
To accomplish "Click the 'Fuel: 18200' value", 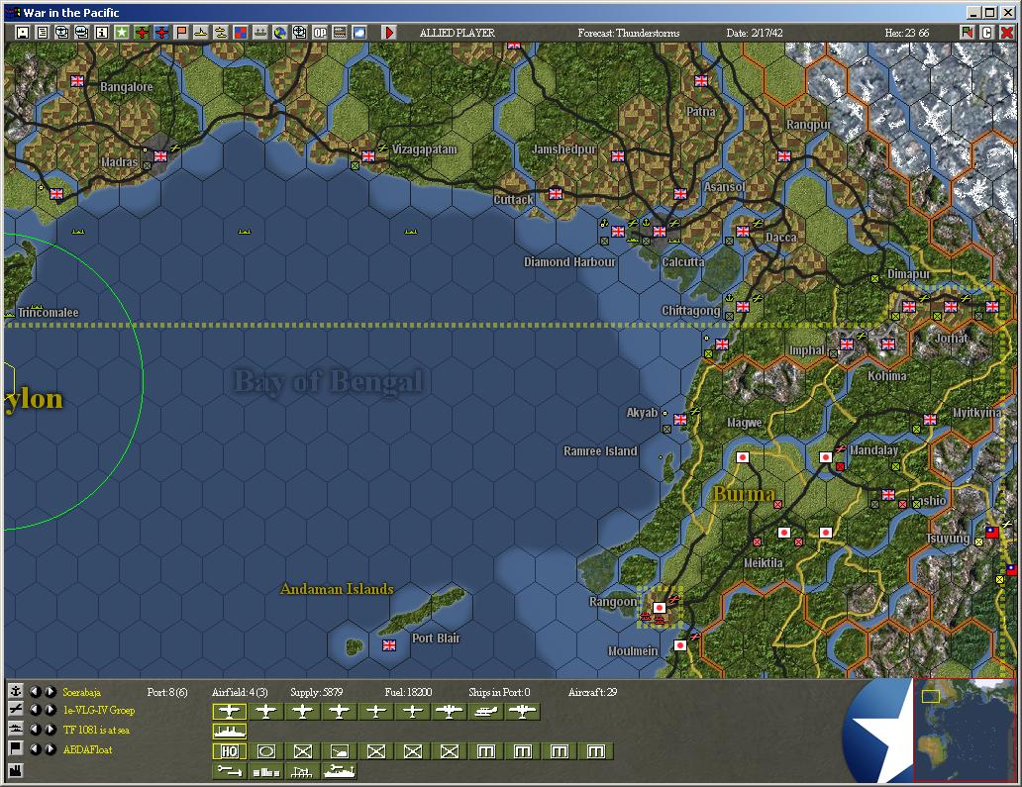I will pyautogui.click(x=408, y=692).
